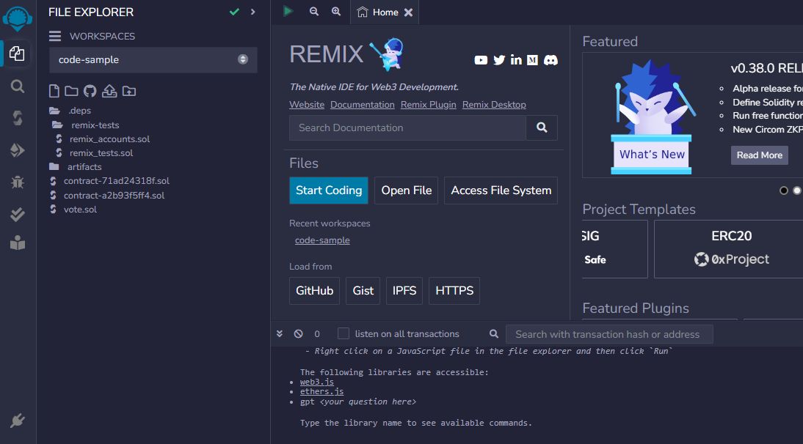Click the green Run script play button
This screenshot has height=444, width=803.
coord(288,11)
